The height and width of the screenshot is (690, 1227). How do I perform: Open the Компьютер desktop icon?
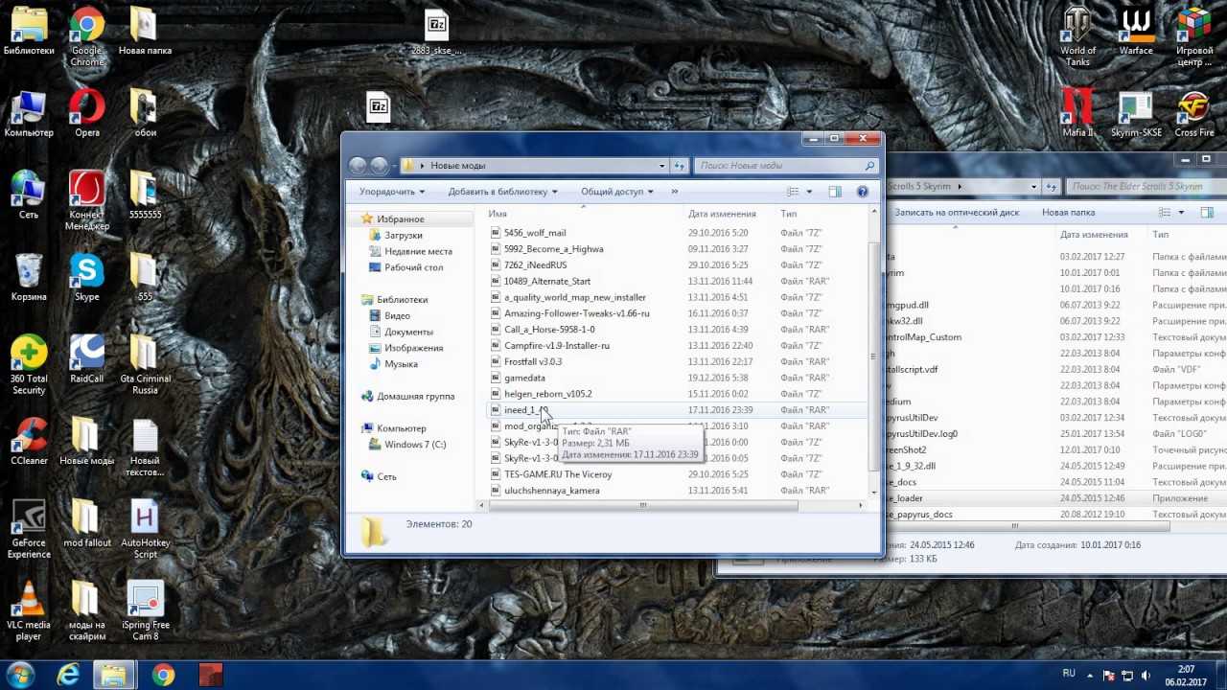click(29, 113)
